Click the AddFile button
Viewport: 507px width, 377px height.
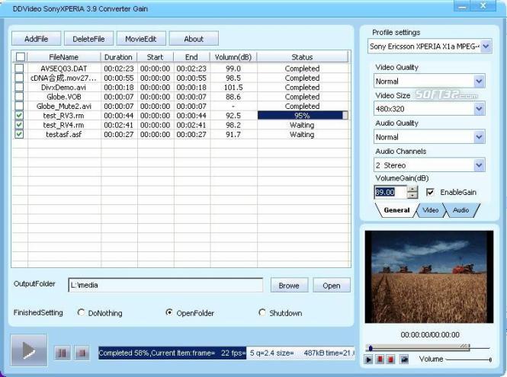37,39
